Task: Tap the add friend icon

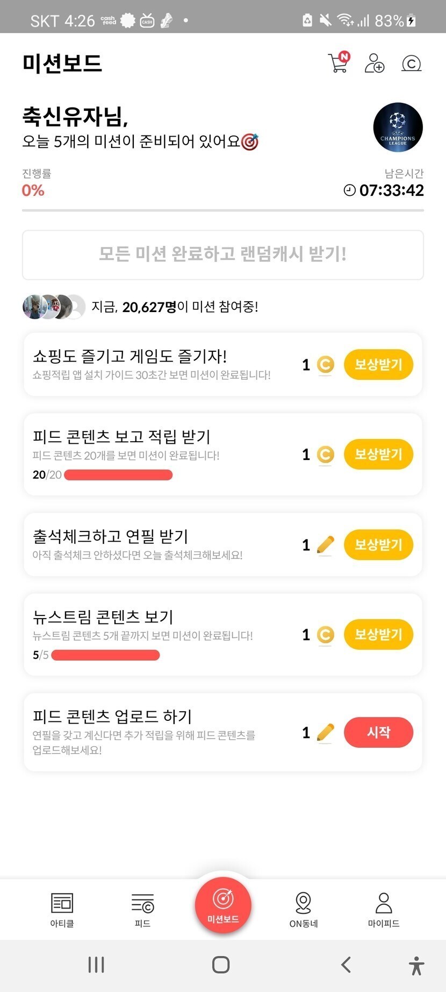Action: (375, 63)
